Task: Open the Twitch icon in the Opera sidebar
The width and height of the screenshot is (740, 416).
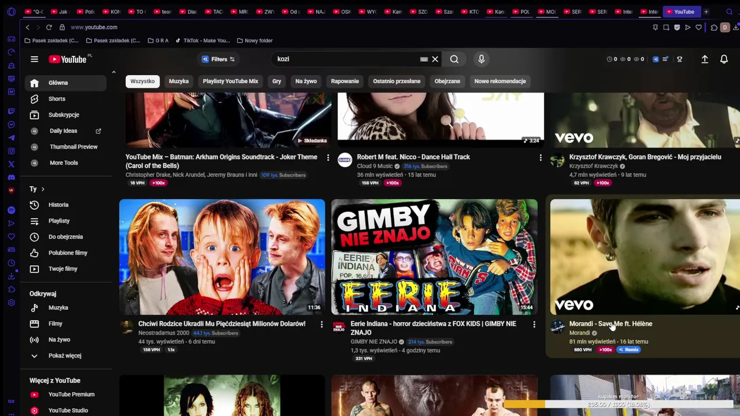Action: 11,111
